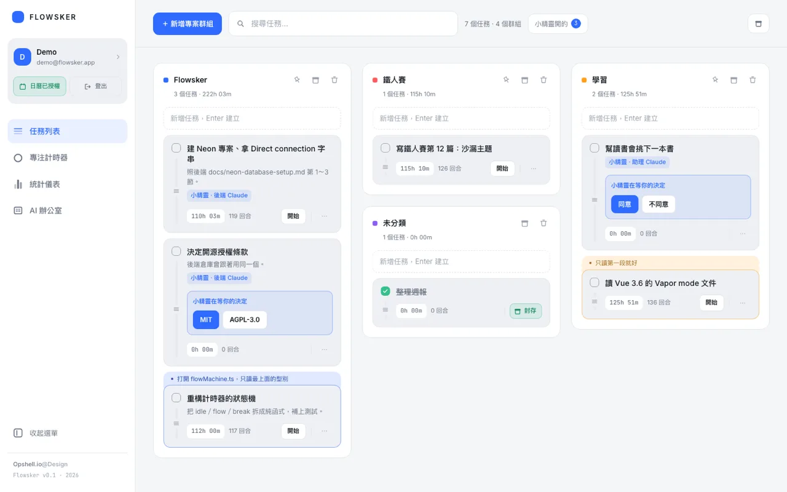Image resolution: width=787 pixels, height=492 pixels.
Task: Check the 決定開源授權條款 task checkbox
Action: tap(176, 252)
